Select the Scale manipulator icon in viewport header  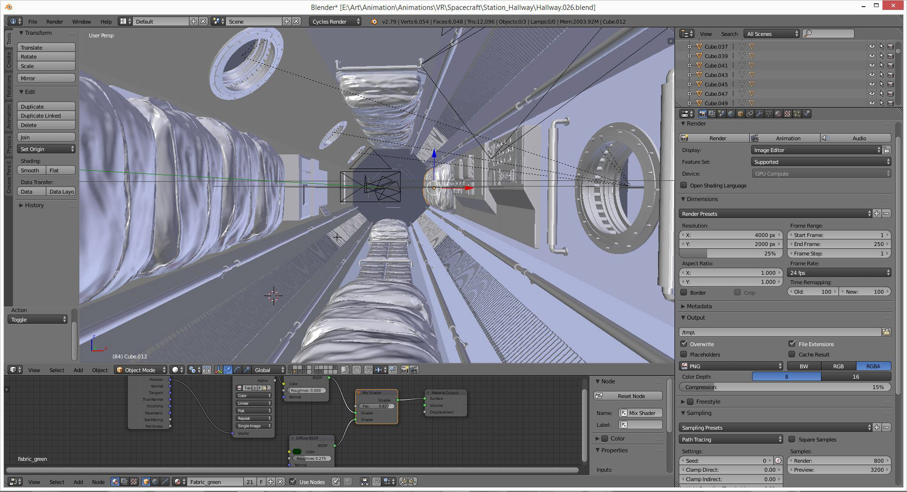(247, 370)
